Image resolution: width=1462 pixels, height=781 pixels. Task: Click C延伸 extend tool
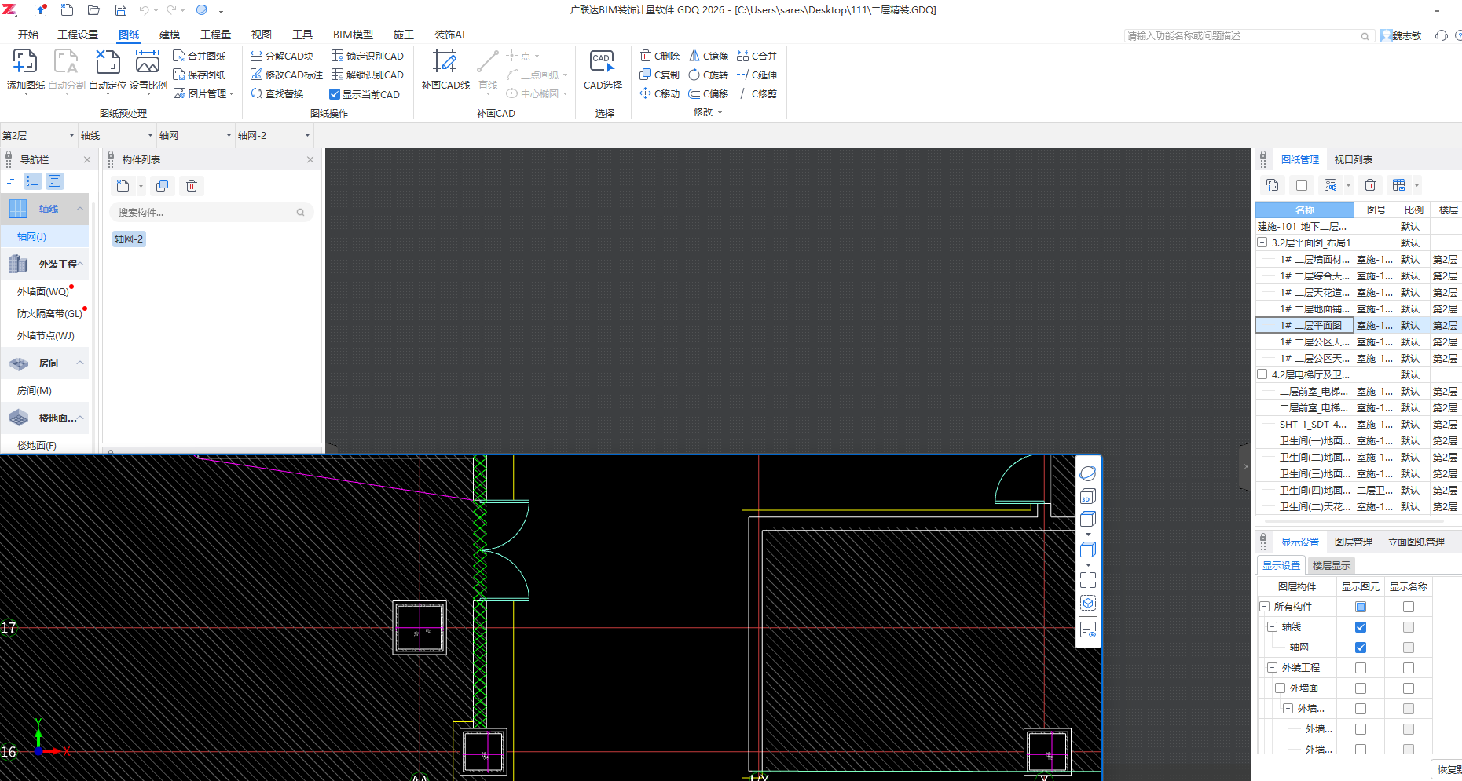click(757, 75)
